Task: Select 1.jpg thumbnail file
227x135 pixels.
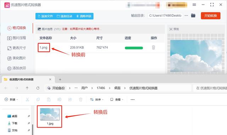Action: [x=50, y=117]
